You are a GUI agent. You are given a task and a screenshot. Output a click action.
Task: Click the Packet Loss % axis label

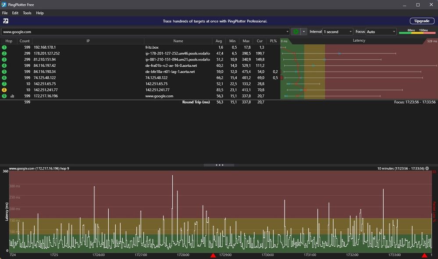coord(434,212)
